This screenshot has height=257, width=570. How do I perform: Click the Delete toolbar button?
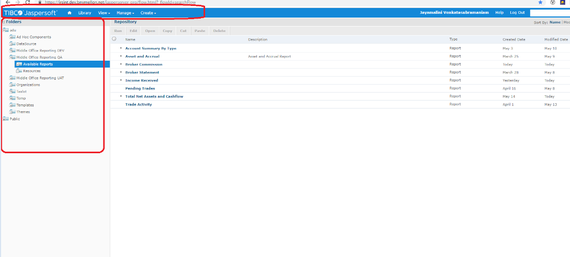click(x=219, y=31)
